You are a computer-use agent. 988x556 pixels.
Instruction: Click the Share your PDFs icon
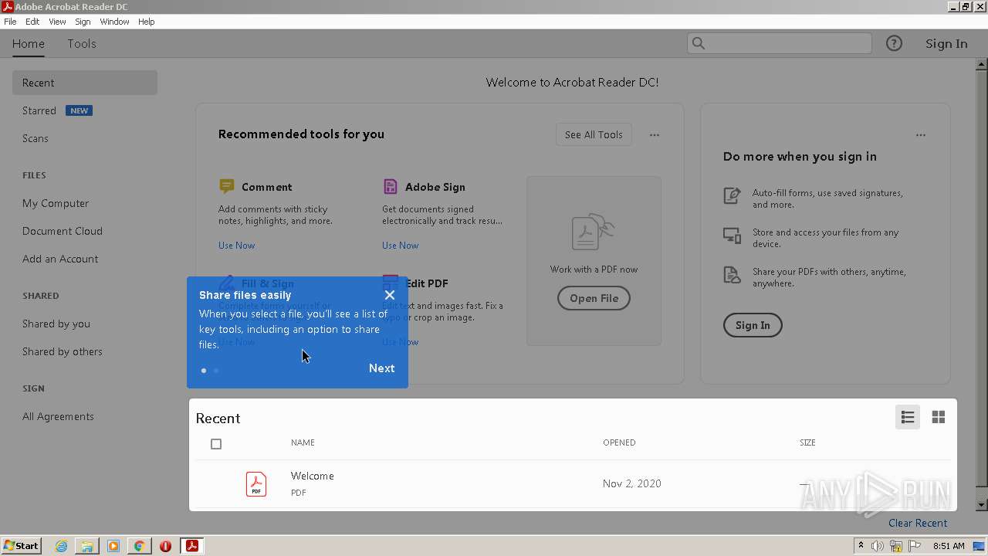[732, 275]
